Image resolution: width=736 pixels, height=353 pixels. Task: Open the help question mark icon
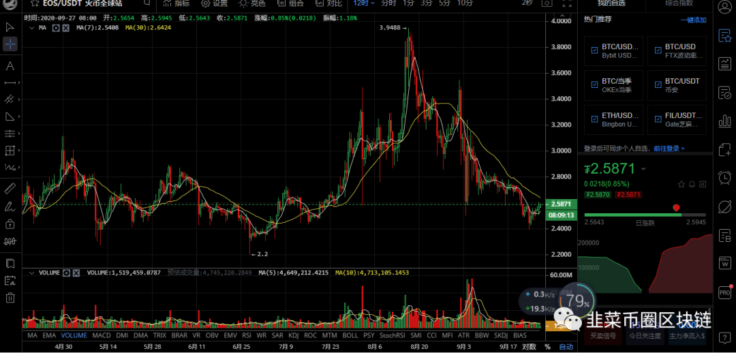(x=724, y=337)
